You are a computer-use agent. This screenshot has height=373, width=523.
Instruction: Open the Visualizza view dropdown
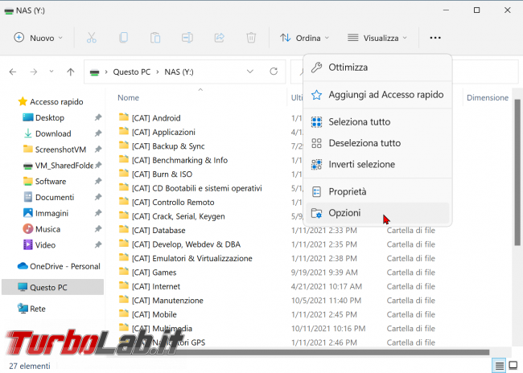coord(377,38)
